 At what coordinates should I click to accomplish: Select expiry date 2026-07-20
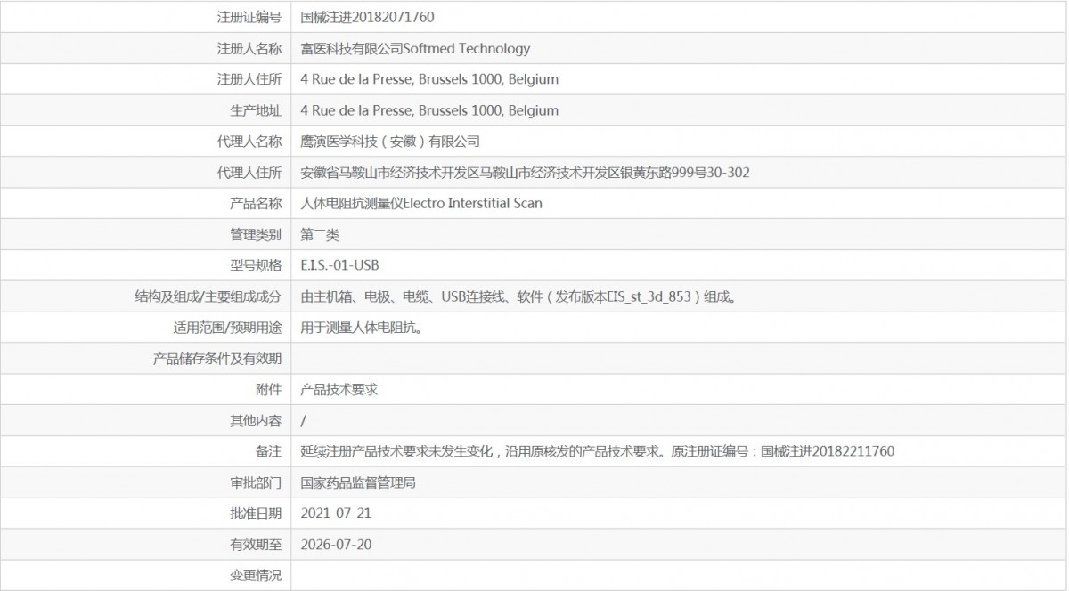coord(336,545)
